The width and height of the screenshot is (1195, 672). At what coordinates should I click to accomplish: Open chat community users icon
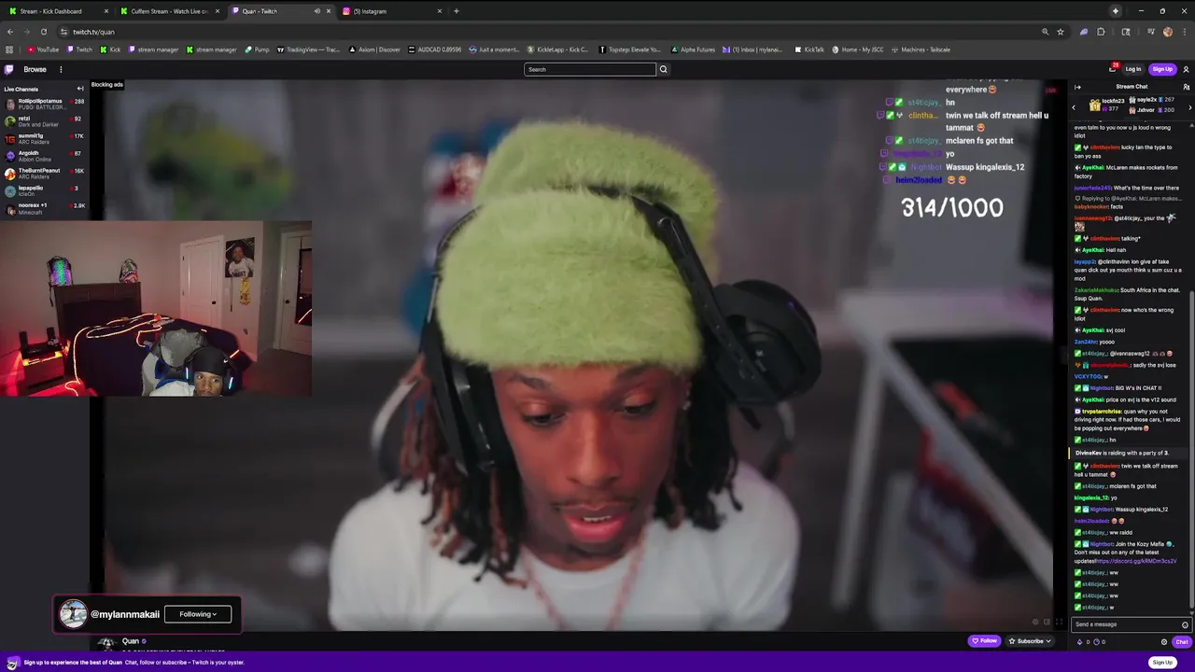(1186, 87)
